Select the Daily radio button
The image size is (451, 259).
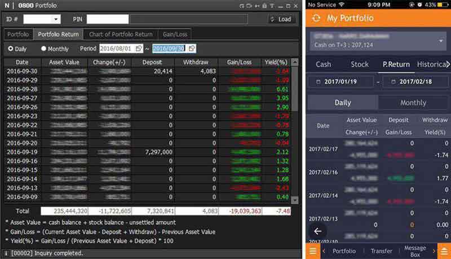[11, 49]
